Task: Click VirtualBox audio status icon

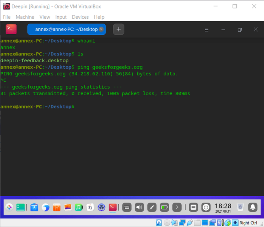Action: tap(174, 223)
